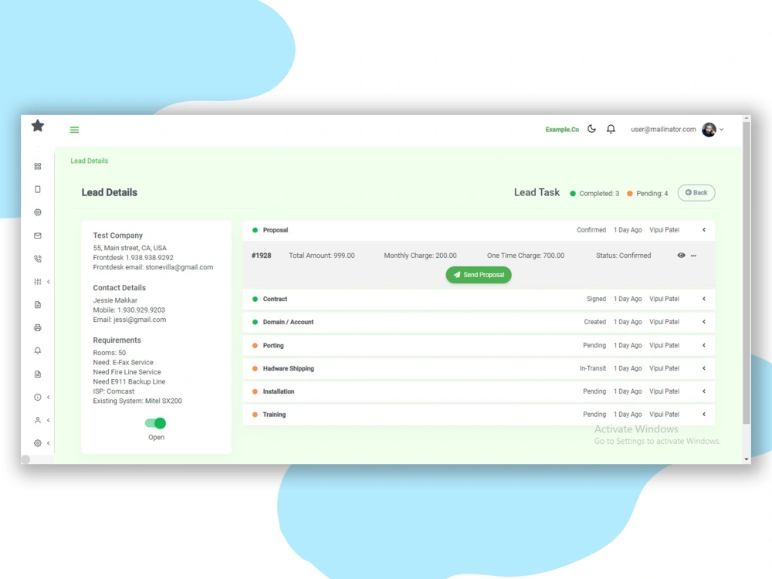
Task: Open the info circle icon in sidebar
Action: (x=38, y=398)
